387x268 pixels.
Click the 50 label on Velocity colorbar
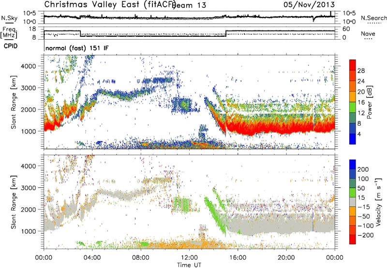pos(361,188)
